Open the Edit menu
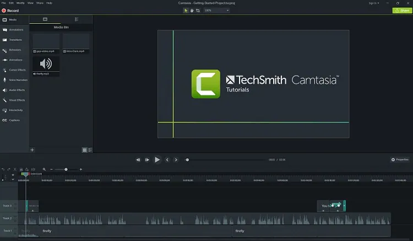 pos(12,3)
